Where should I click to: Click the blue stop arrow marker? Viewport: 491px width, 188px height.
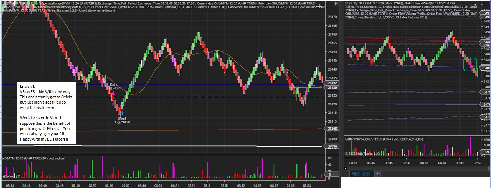pos(122,113)
